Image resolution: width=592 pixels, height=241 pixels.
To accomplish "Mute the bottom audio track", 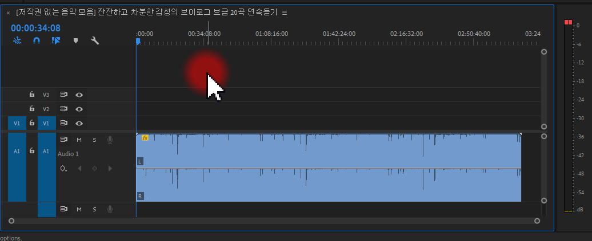I will click(79, 209).
